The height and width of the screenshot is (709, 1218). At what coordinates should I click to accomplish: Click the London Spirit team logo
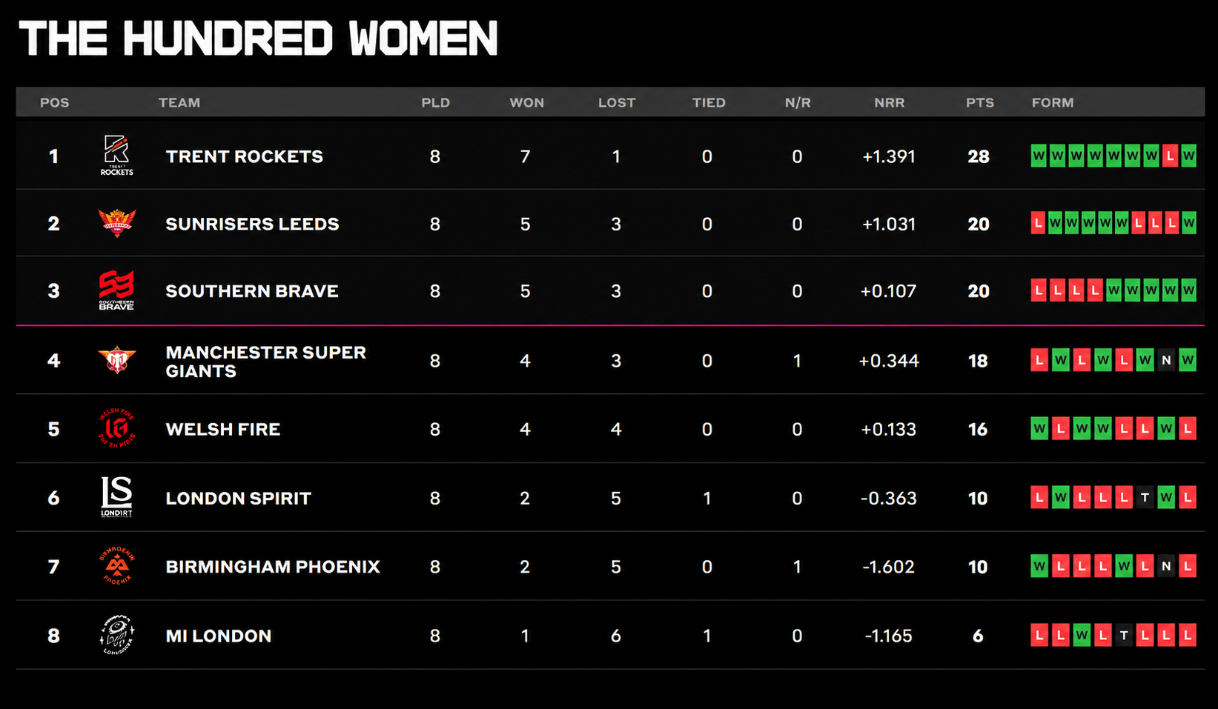point(117,497)
